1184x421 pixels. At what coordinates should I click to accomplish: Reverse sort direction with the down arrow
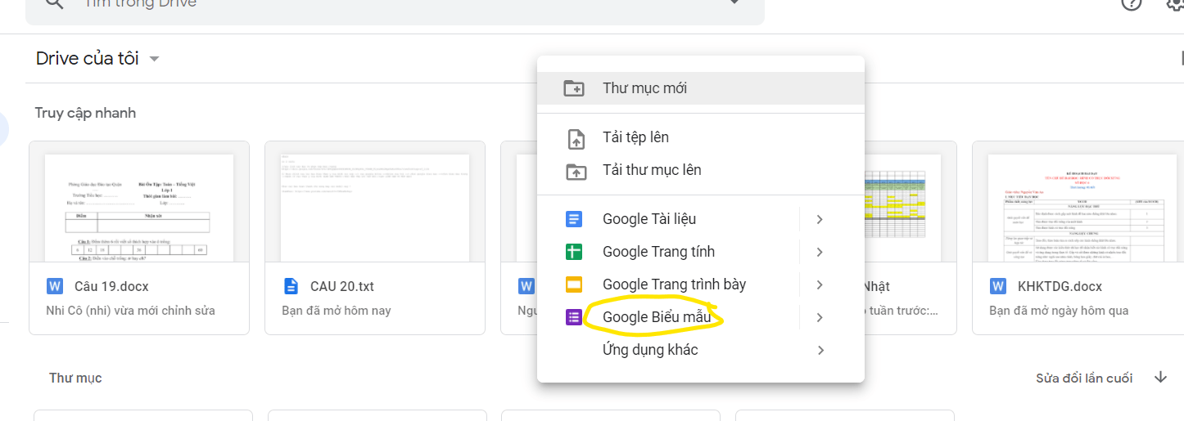pyautogui.click(x=1160, y=377)
